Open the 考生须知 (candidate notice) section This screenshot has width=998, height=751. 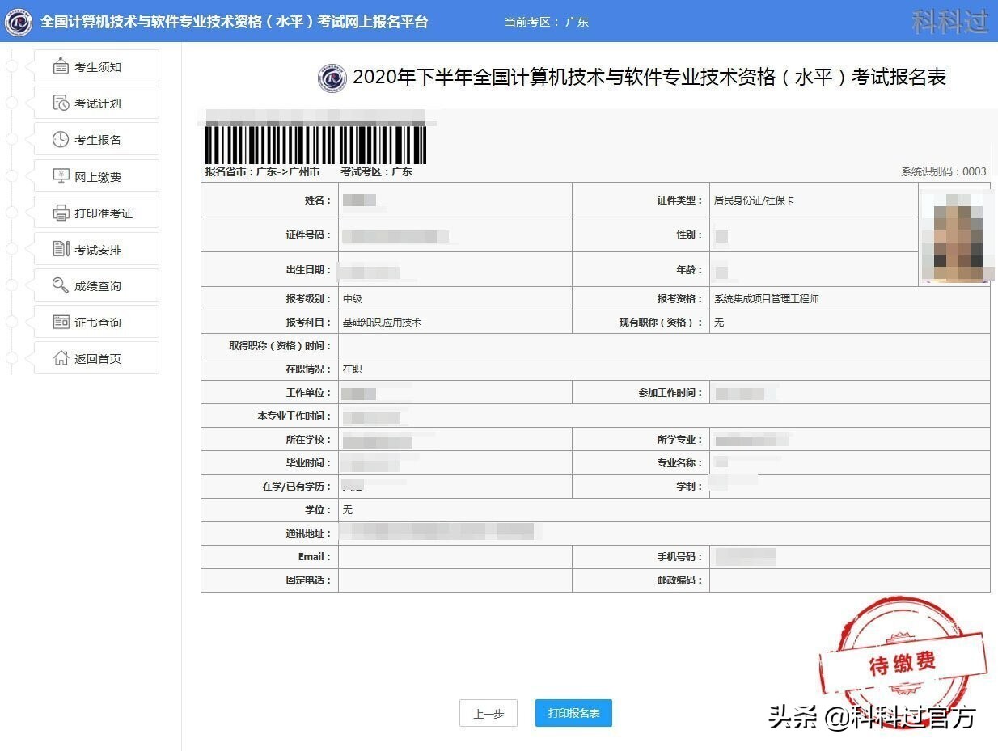[x=95, y=65]
